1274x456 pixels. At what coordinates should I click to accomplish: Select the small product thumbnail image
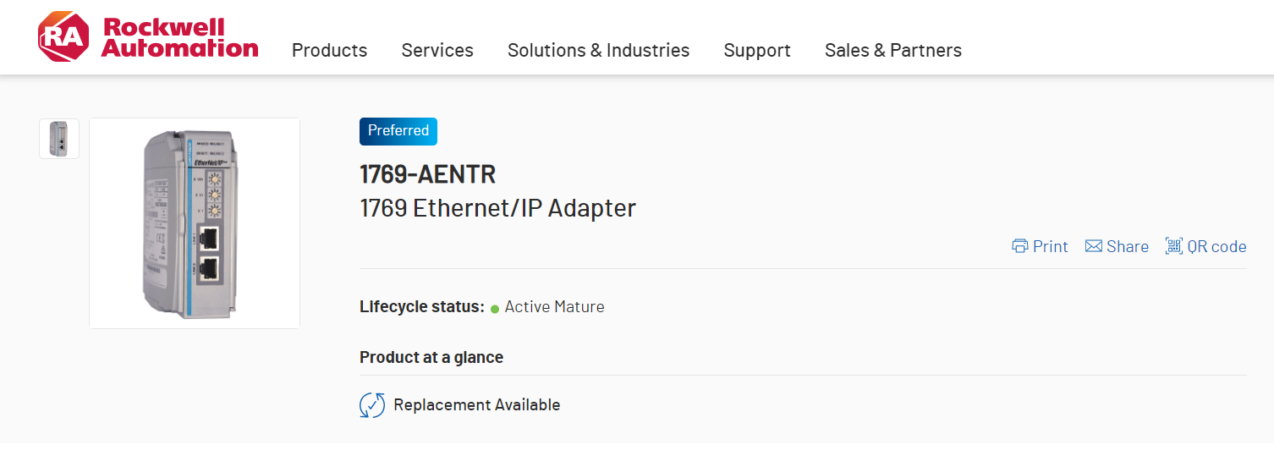pyautogui.click(x=59, y=139)
